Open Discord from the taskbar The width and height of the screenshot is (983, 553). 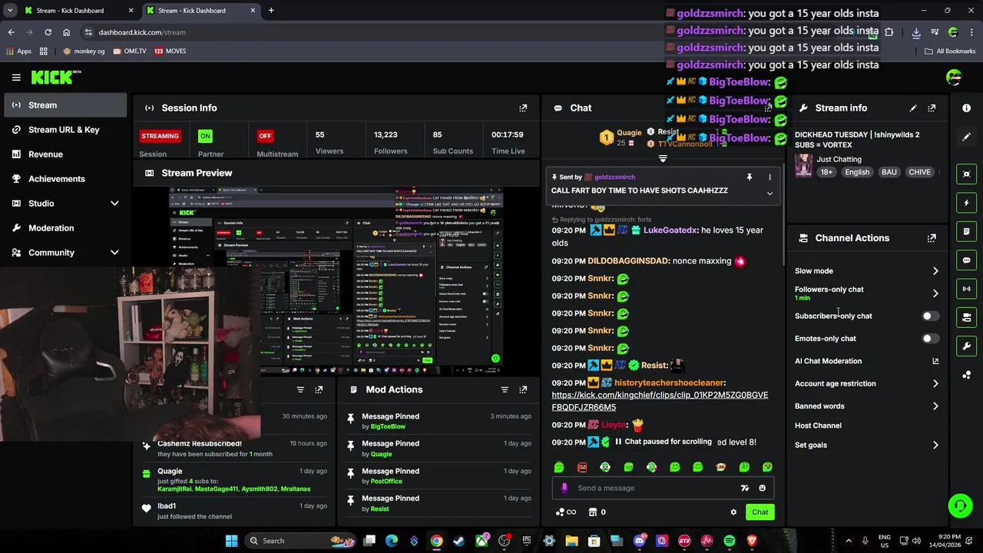coord(640,541)
